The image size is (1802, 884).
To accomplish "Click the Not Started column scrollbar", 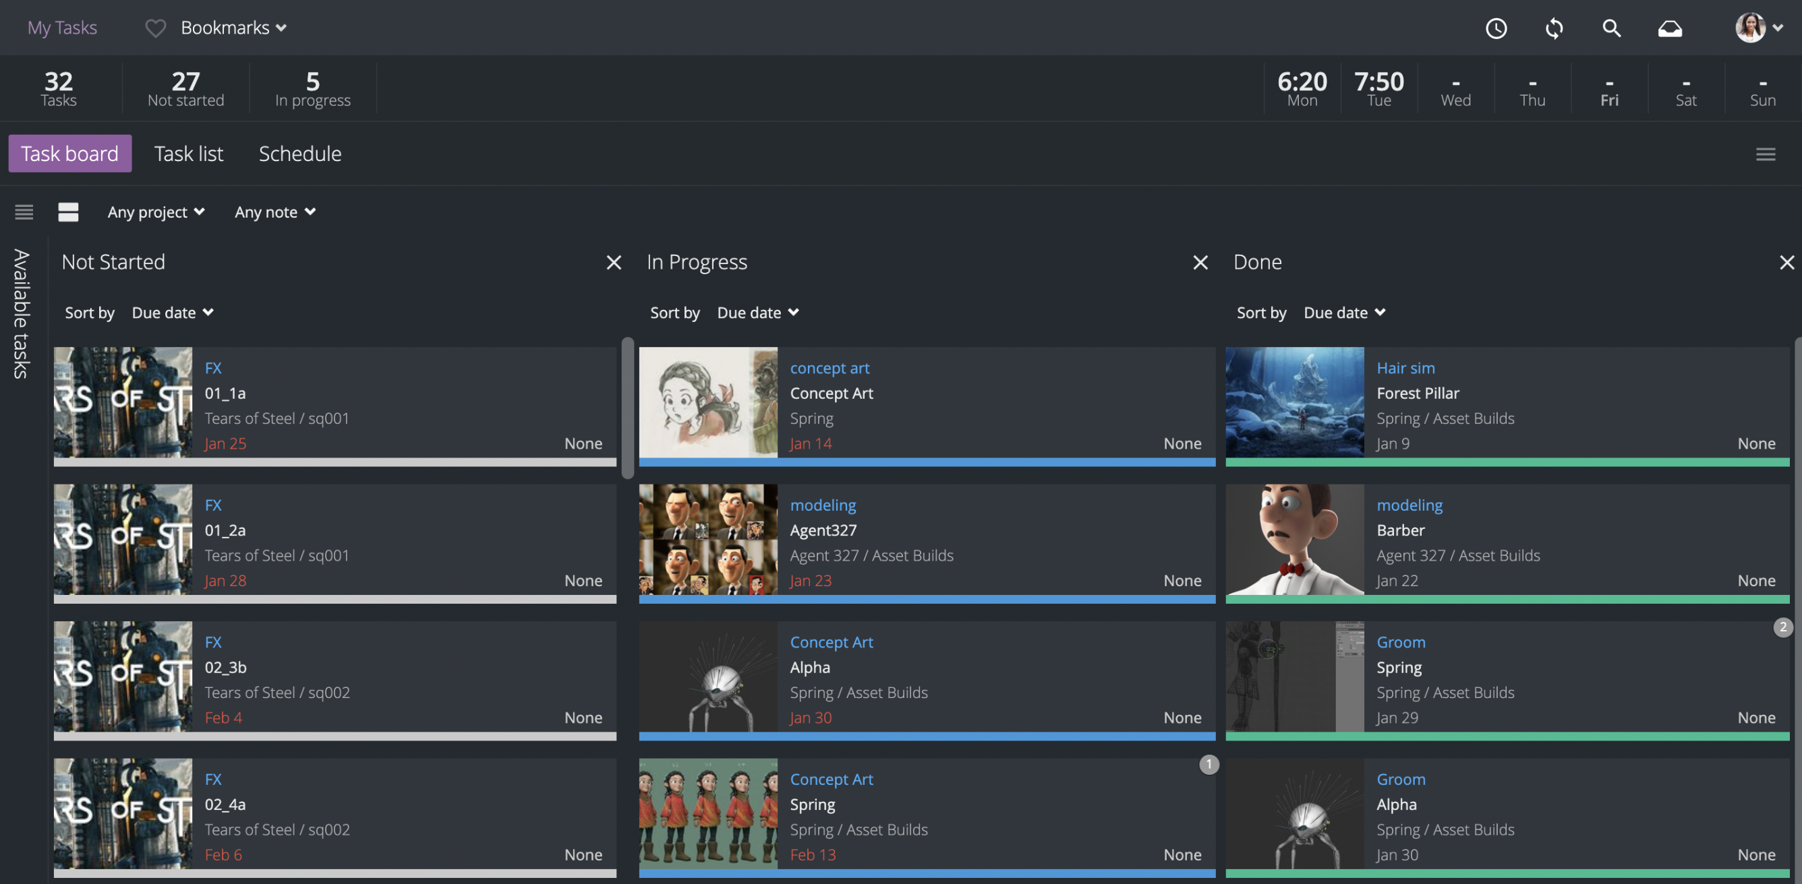I will 627,408.
